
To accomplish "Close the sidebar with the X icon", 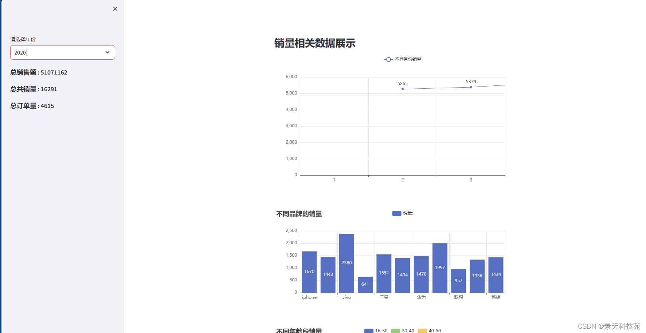I will tap(115, 9).
